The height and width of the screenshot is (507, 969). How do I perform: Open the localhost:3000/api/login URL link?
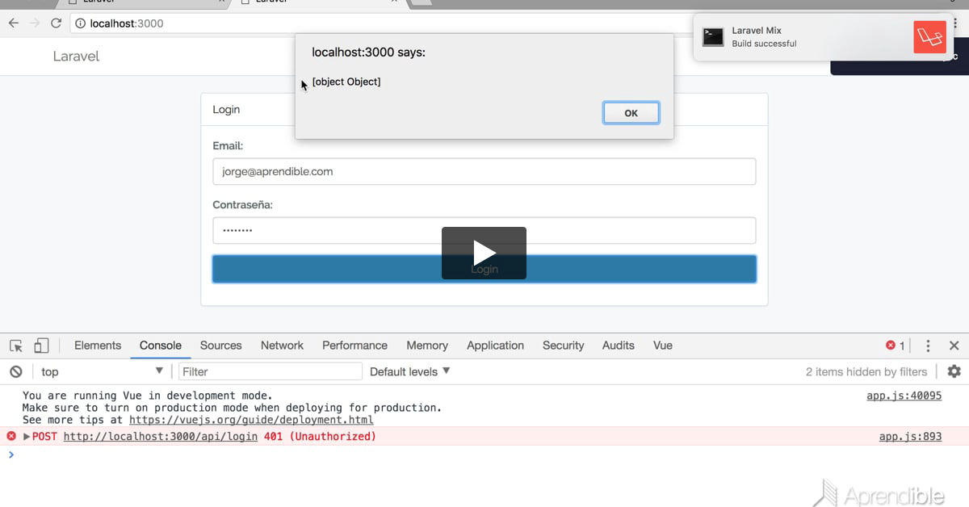click(161, 437)
